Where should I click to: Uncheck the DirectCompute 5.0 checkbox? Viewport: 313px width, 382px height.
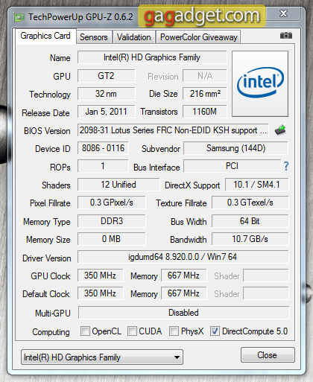tap(215, 331)
